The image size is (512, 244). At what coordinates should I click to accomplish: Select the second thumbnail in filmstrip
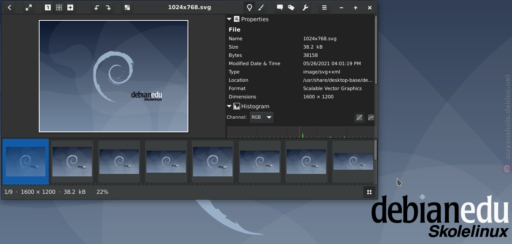(x=72, y=161)
